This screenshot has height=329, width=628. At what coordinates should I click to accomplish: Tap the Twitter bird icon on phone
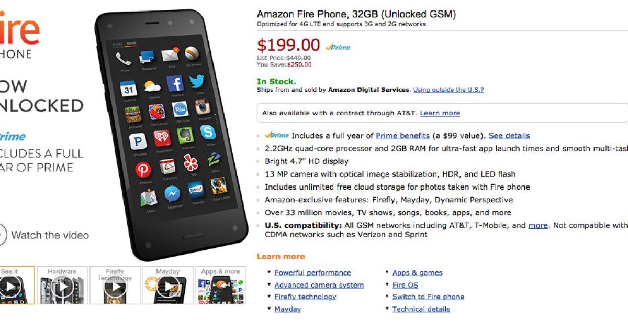click(x=197, y=82)
